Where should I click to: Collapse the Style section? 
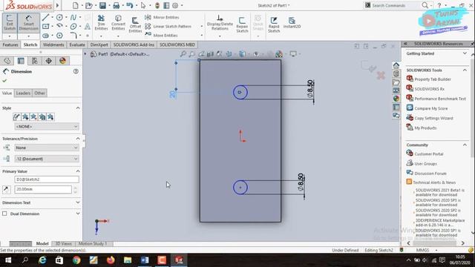click(78, 108)
